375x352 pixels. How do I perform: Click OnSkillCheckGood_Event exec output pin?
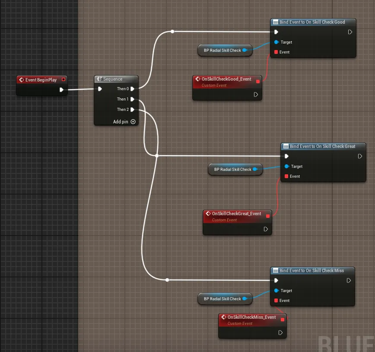(x=256, y=94)
